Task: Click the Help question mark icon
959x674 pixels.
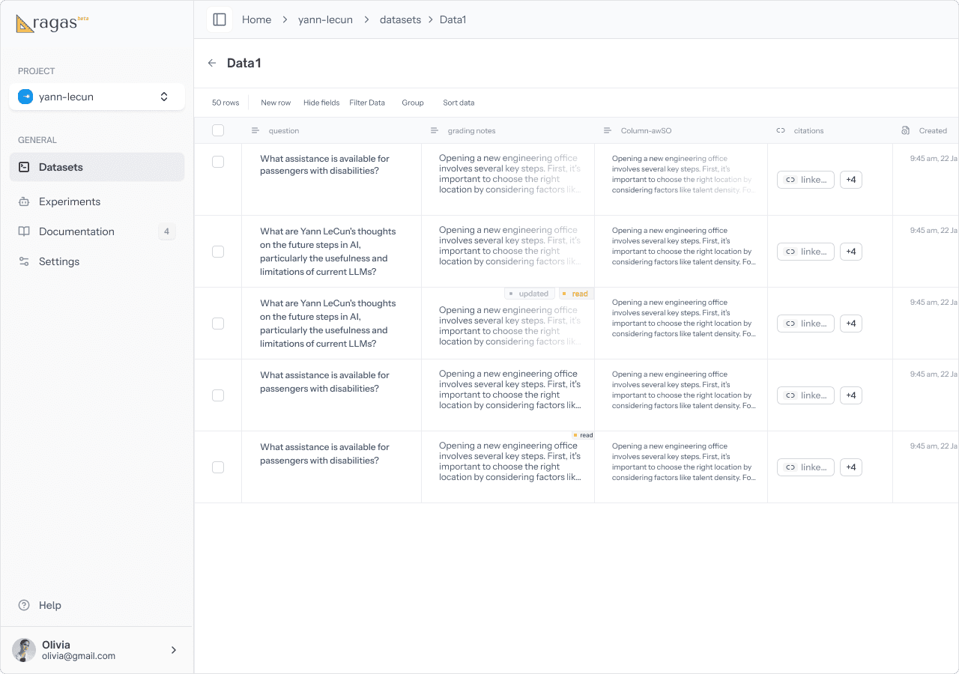Action: point(24,605)
